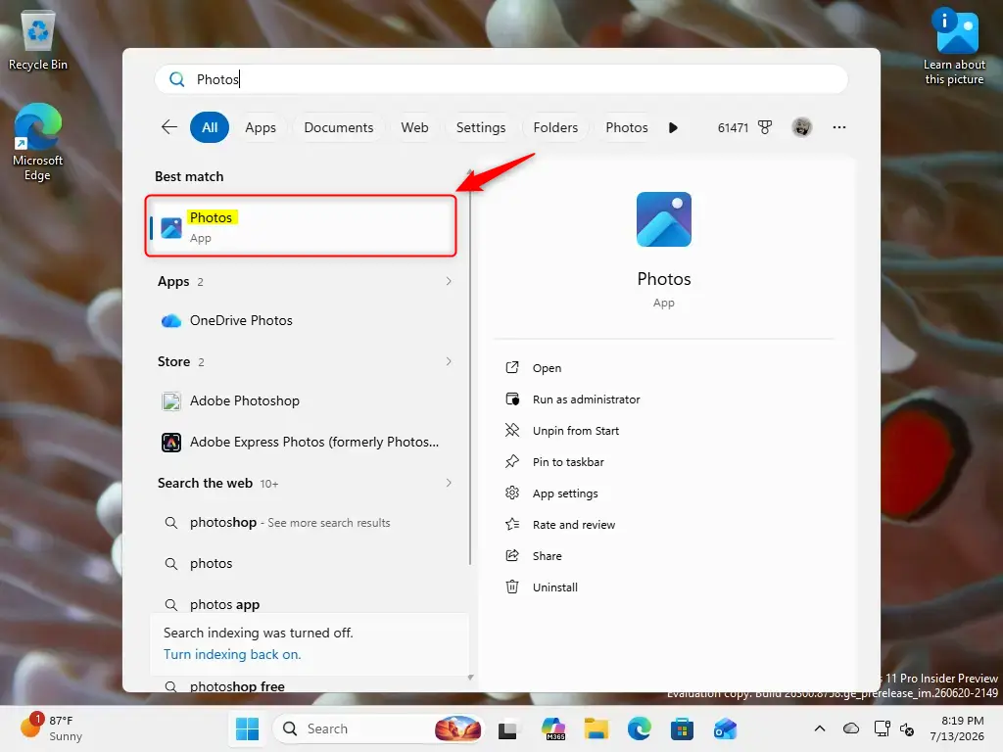The height and width of the screenshot is (752, 1003).
Task: Open Microsoft 365 Copilot taskbar icon
Action: 552,728
